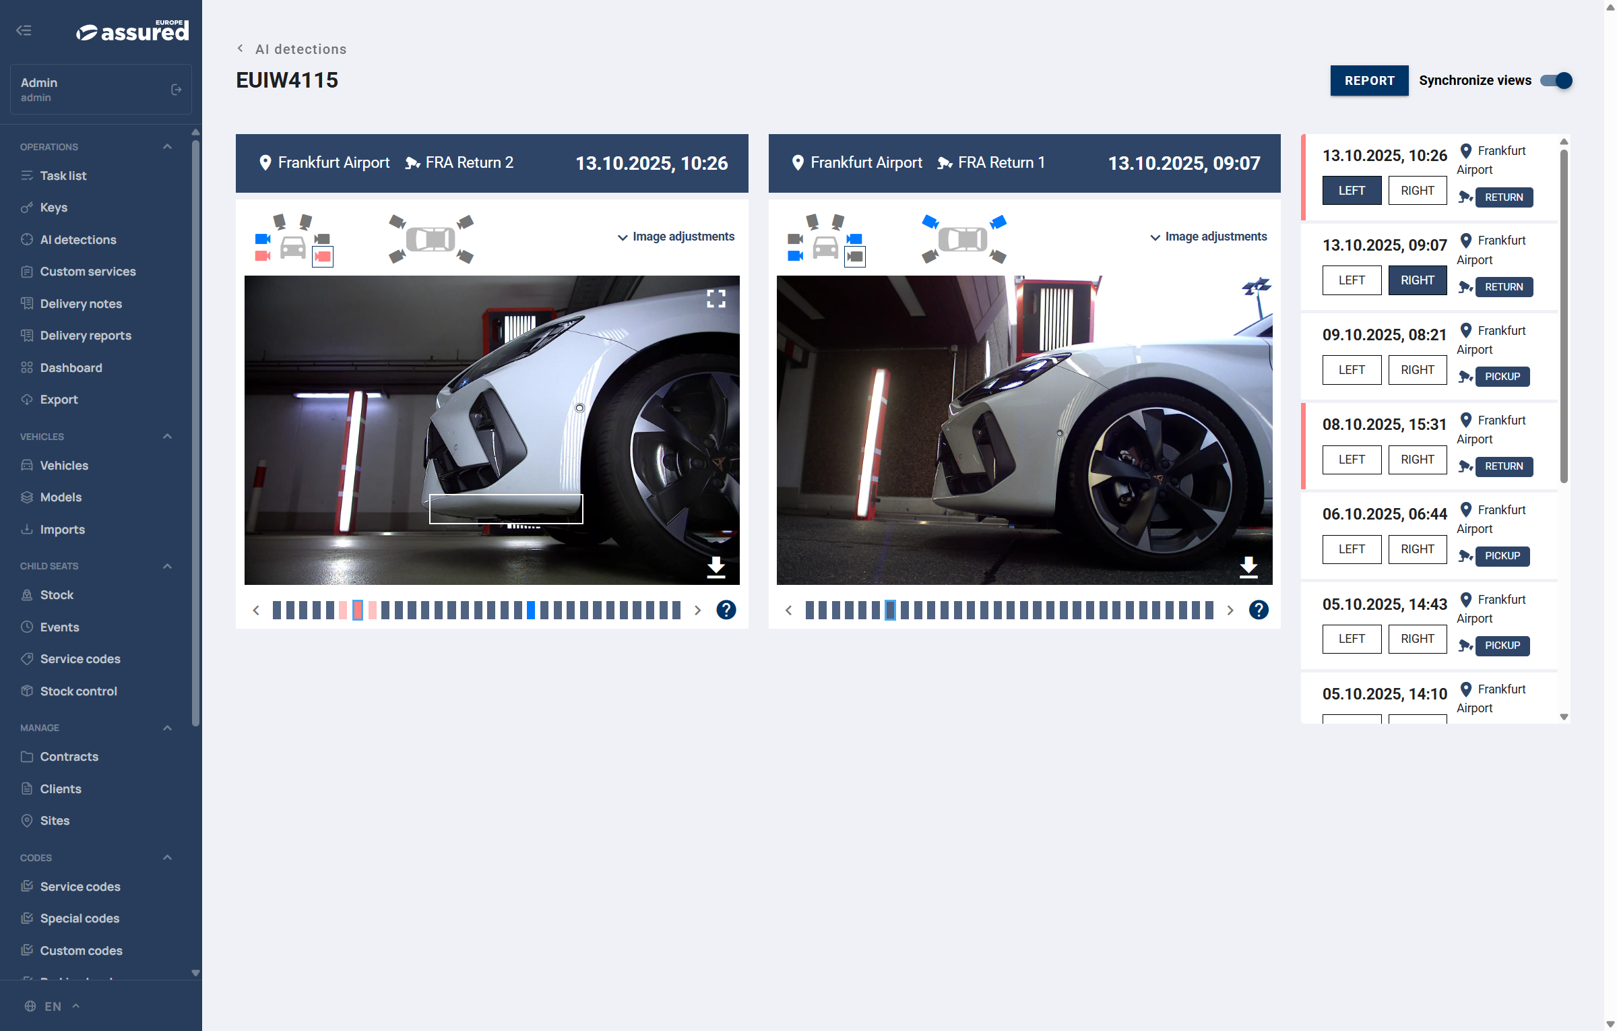Screen dimensions: 1617x1031
Task: Download the FRA Return 2 image via download arrow
Action: click(x=716, y=568)
